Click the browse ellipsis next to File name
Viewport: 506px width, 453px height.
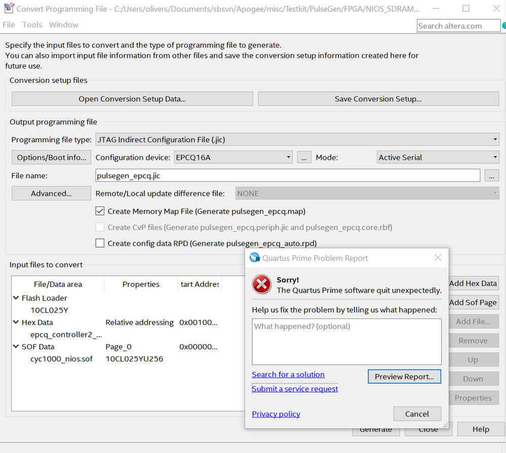(491, 176)
